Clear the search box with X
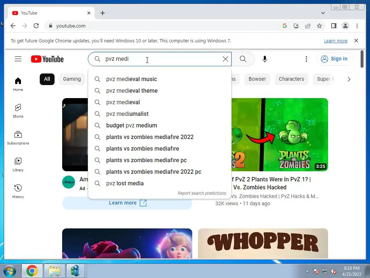The height and width of the screenshot is (278, 370). tap(225, 59)
